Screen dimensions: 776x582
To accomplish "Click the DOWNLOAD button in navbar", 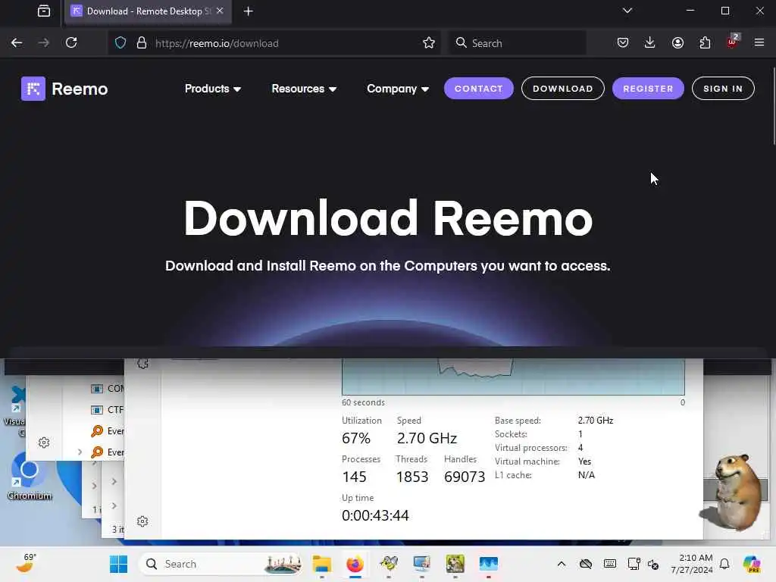I will point(563,89).
